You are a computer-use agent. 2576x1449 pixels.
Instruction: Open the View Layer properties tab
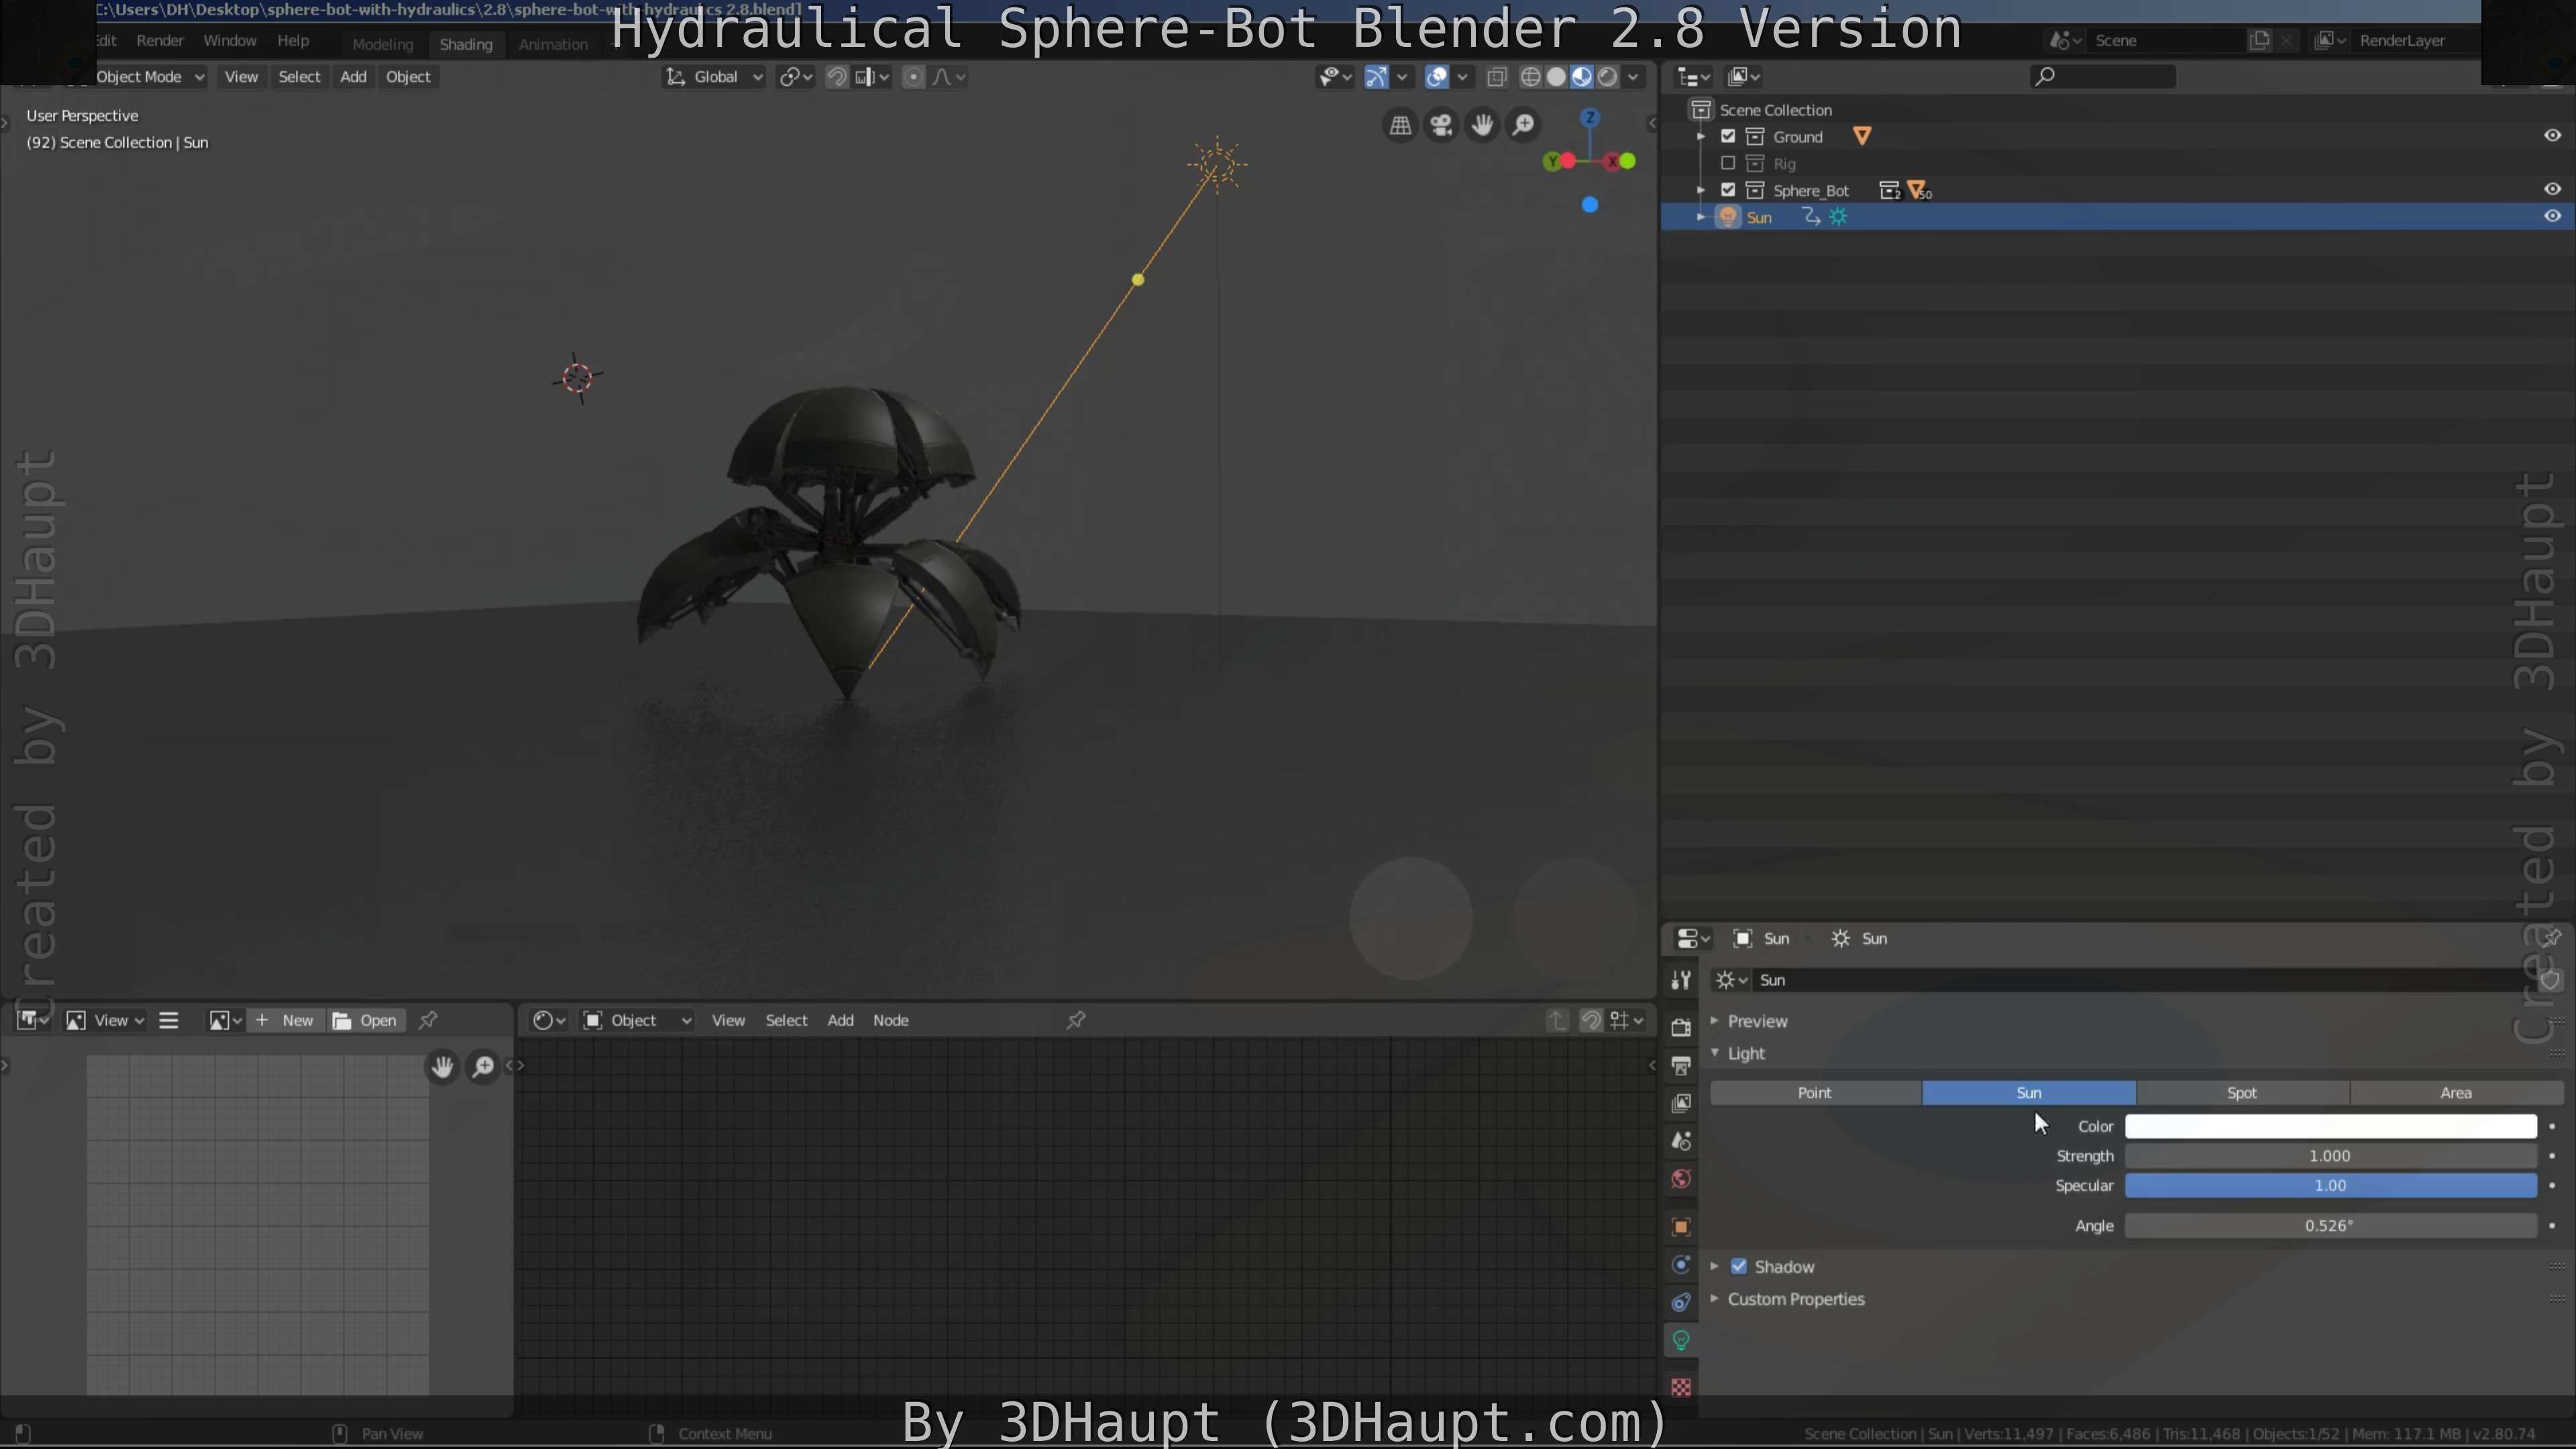click(1681, 1103)
